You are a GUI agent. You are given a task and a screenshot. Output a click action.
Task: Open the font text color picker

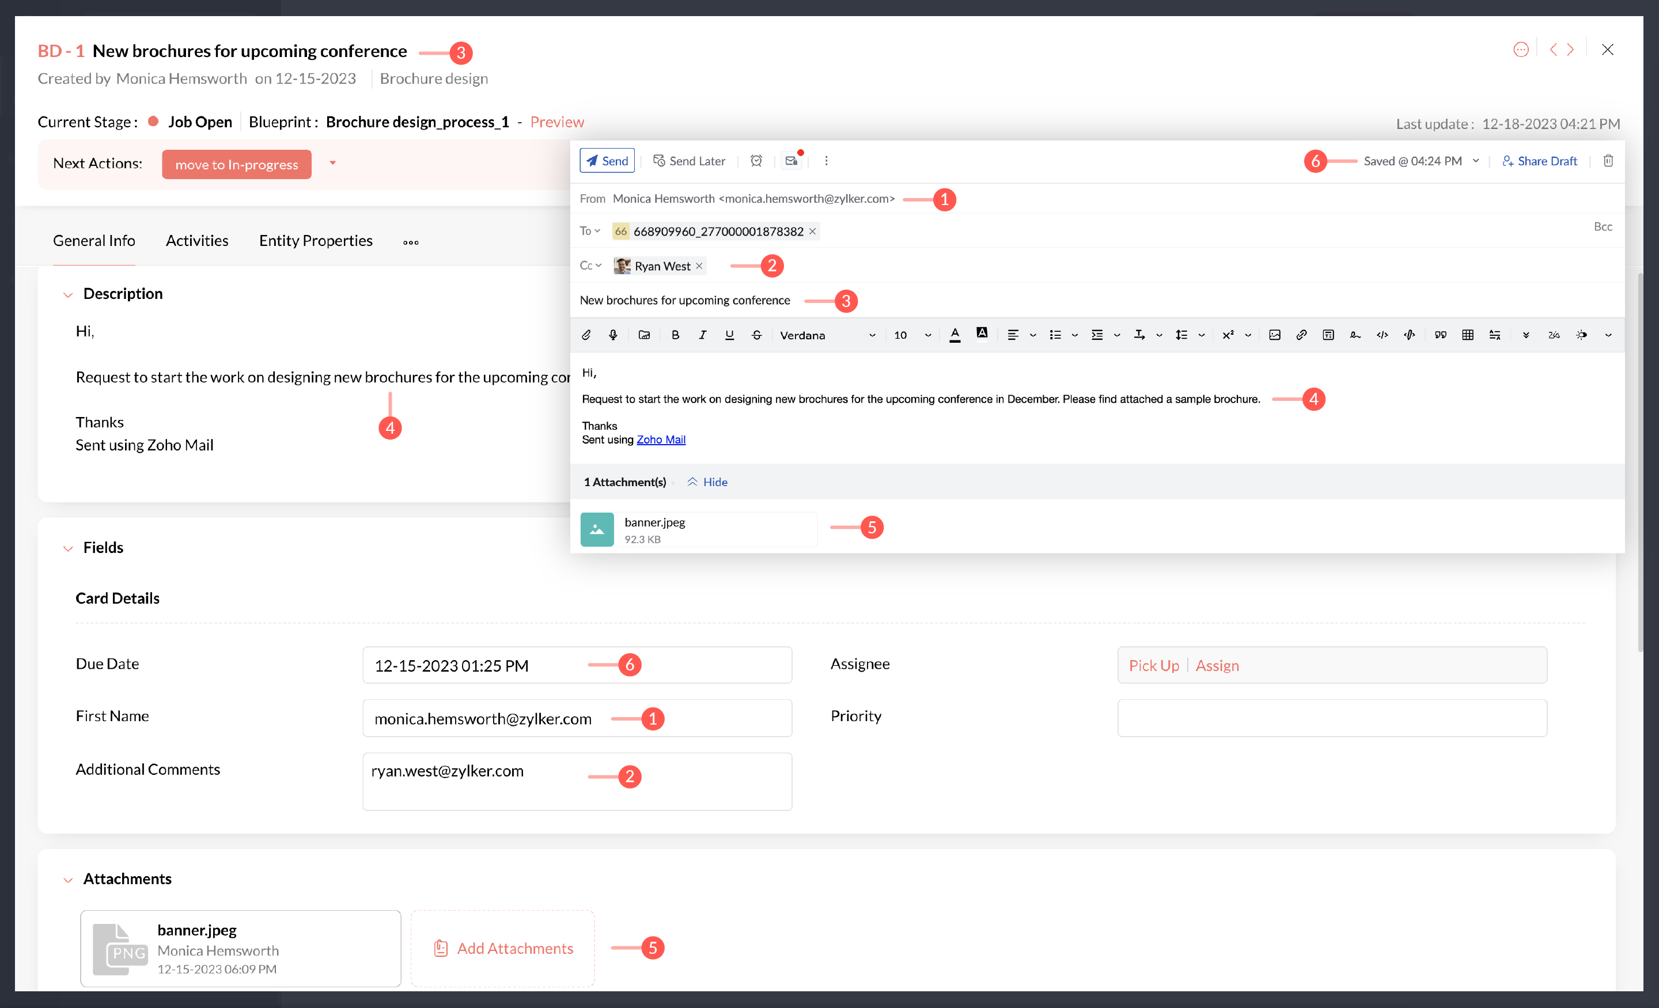pyautogui.click(x=955, y=335)
